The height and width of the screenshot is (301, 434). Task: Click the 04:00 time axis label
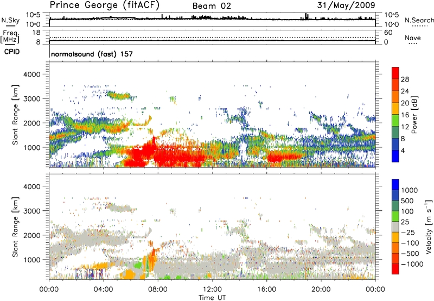tap(103, 290)
